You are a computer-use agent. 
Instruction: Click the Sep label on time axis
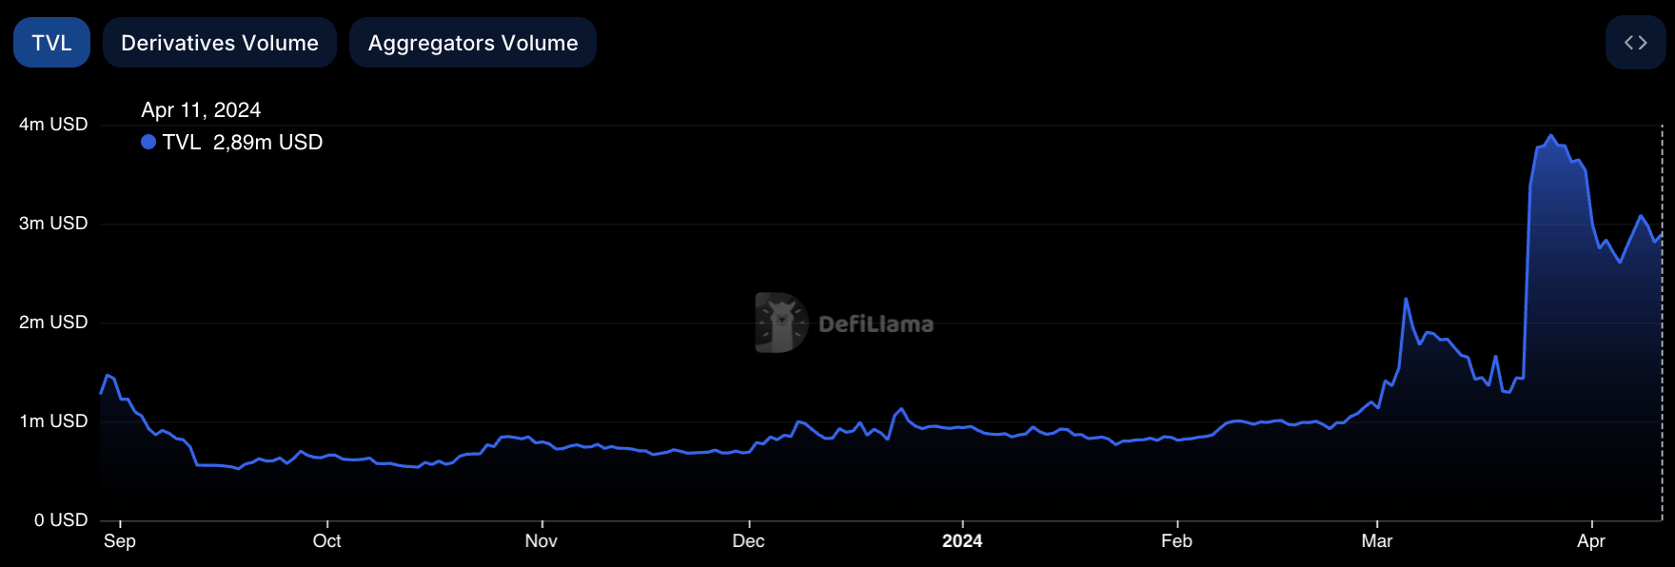[120, 541]
